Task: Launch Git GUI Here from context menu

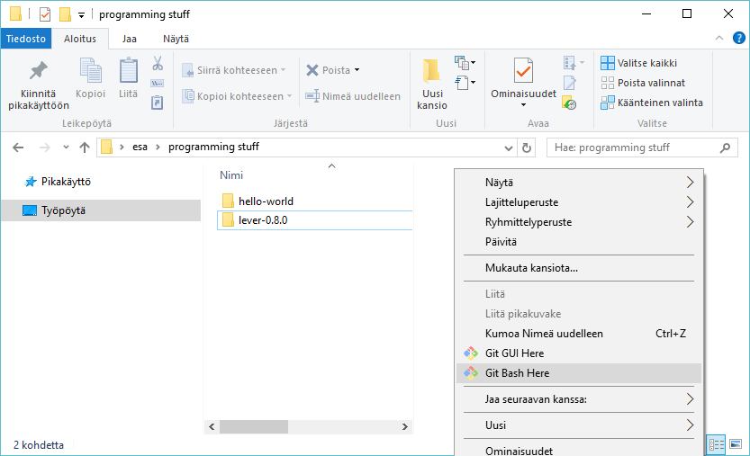Action: [x=514, y=353]
